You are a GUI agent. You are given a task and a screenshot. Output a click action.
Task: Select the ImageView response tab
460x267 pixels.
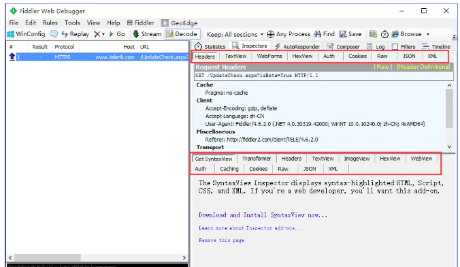click(357, 159)
